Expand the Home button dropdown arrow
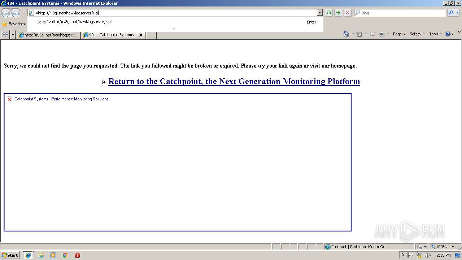 pyautogui.click(x=353, y=34)
